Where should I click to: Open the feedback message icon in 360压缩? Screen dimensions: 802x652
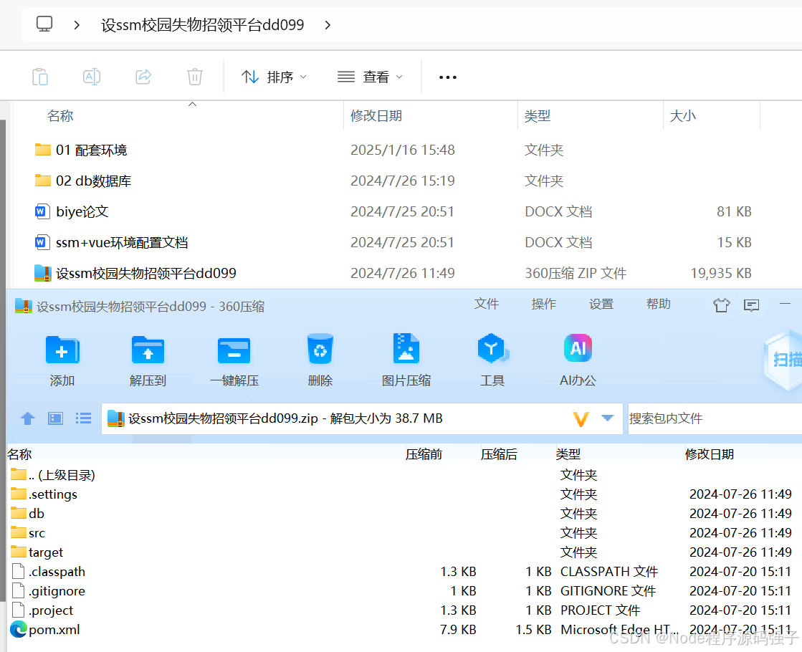tap(751, 305)
